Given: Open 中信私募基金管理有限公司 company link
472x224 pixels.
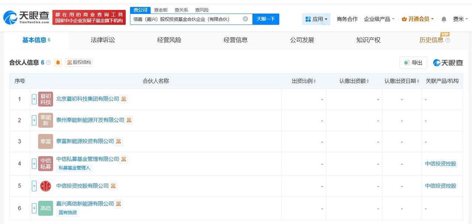Looking at the screenshot, I should pyautogui.click(x=88, y=159).
